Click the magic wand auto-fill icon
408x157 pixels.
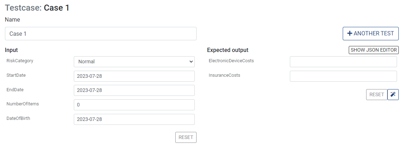(x=393, y=94)
